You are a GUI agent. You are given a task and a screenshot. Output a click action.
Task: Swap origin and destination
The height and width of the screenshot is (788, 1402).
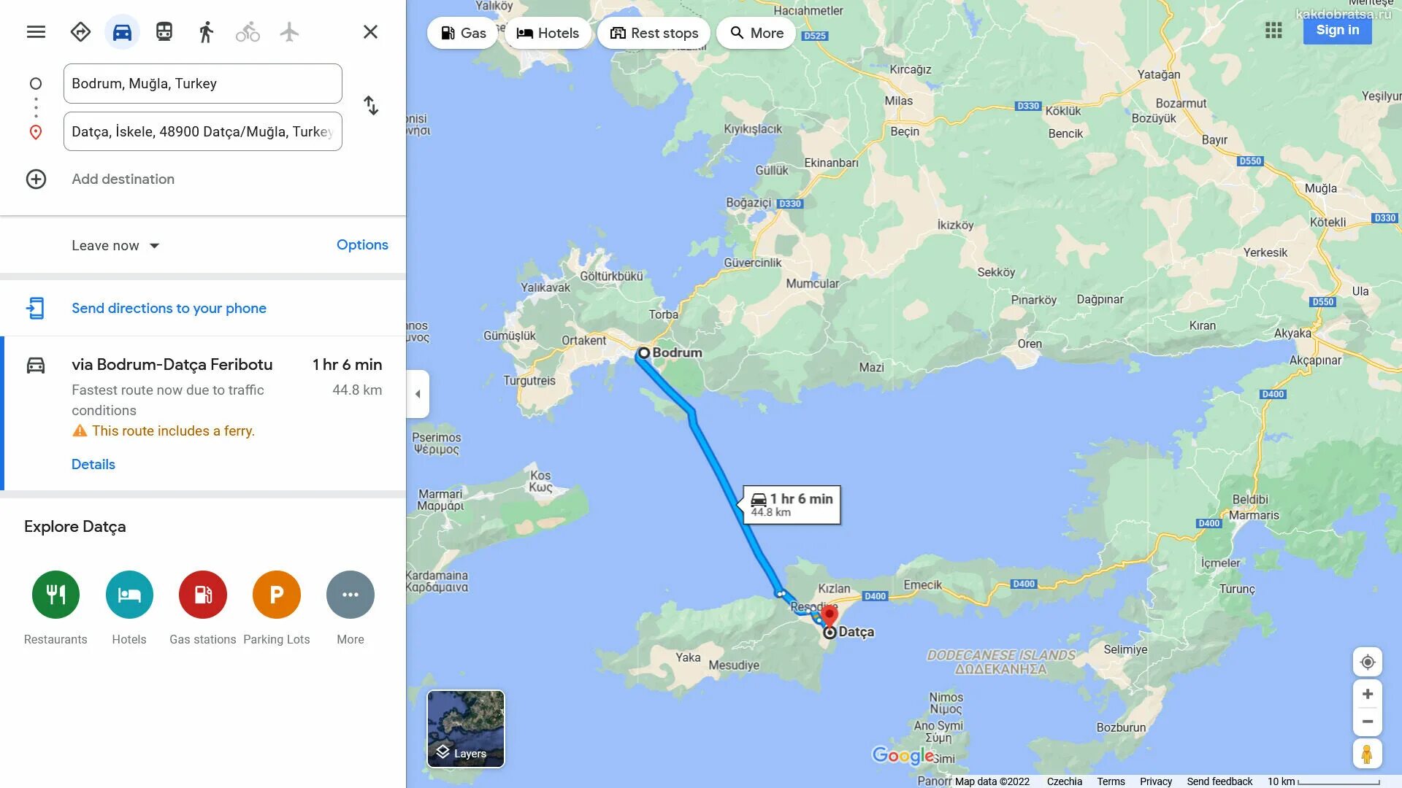(x=371, y=106)
